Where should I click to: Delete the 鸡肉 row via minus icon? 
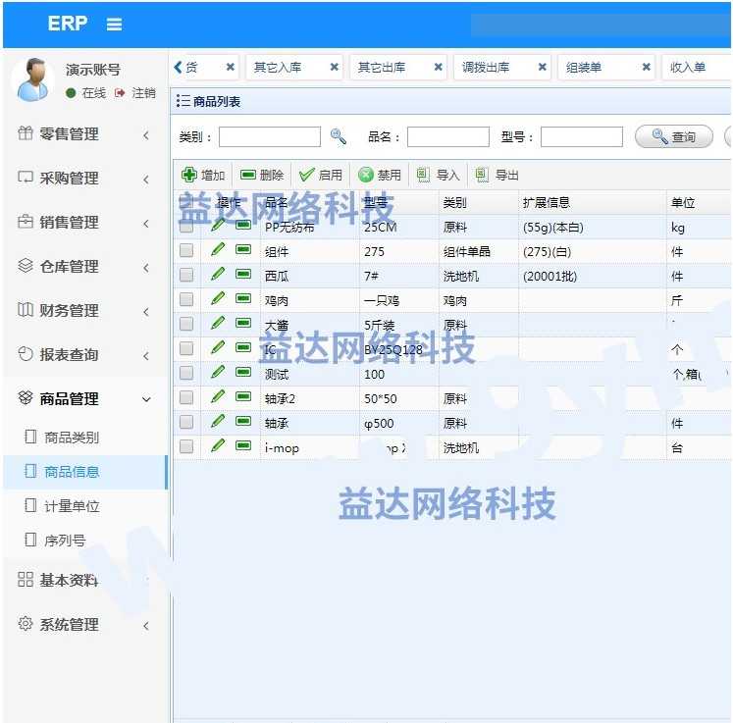[x=243, y=298]
